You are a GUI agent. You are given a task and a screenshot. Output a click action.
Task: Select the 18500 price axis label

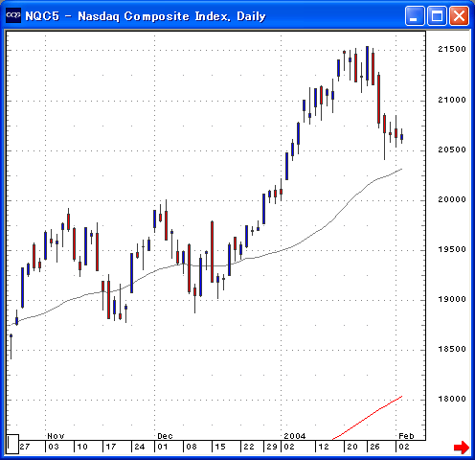(452, 349)
